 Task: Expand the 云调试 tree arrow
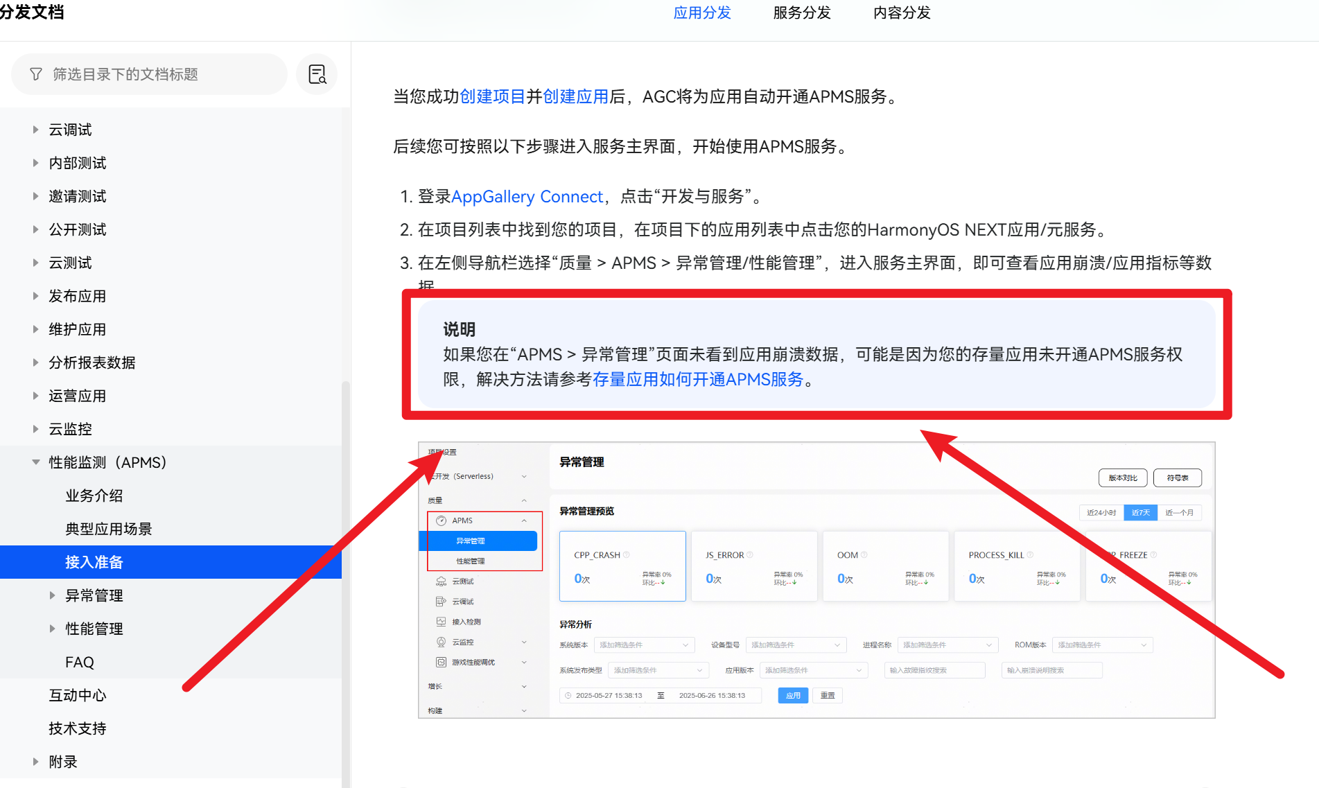click(x=35, y=130)
